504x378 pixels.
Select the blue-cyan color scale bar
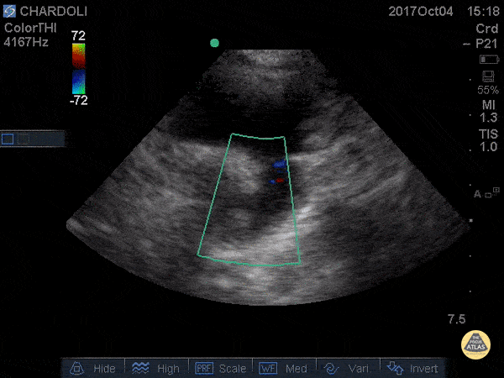(78, 81)
